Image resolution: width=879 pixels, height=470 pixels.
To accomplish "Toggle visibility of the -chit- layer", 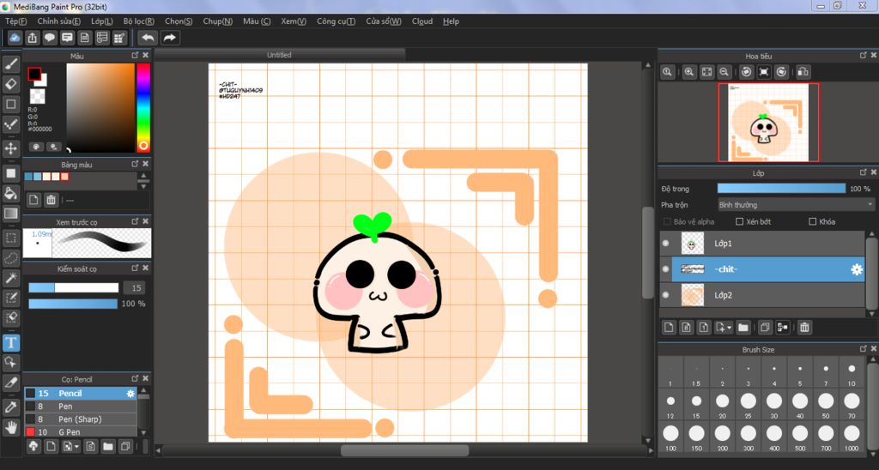I will 665,269.
